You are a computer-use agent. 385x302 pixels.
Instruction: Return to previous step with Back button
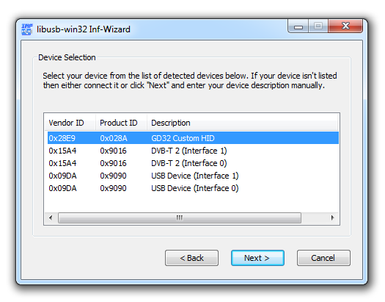click(191, 258)
